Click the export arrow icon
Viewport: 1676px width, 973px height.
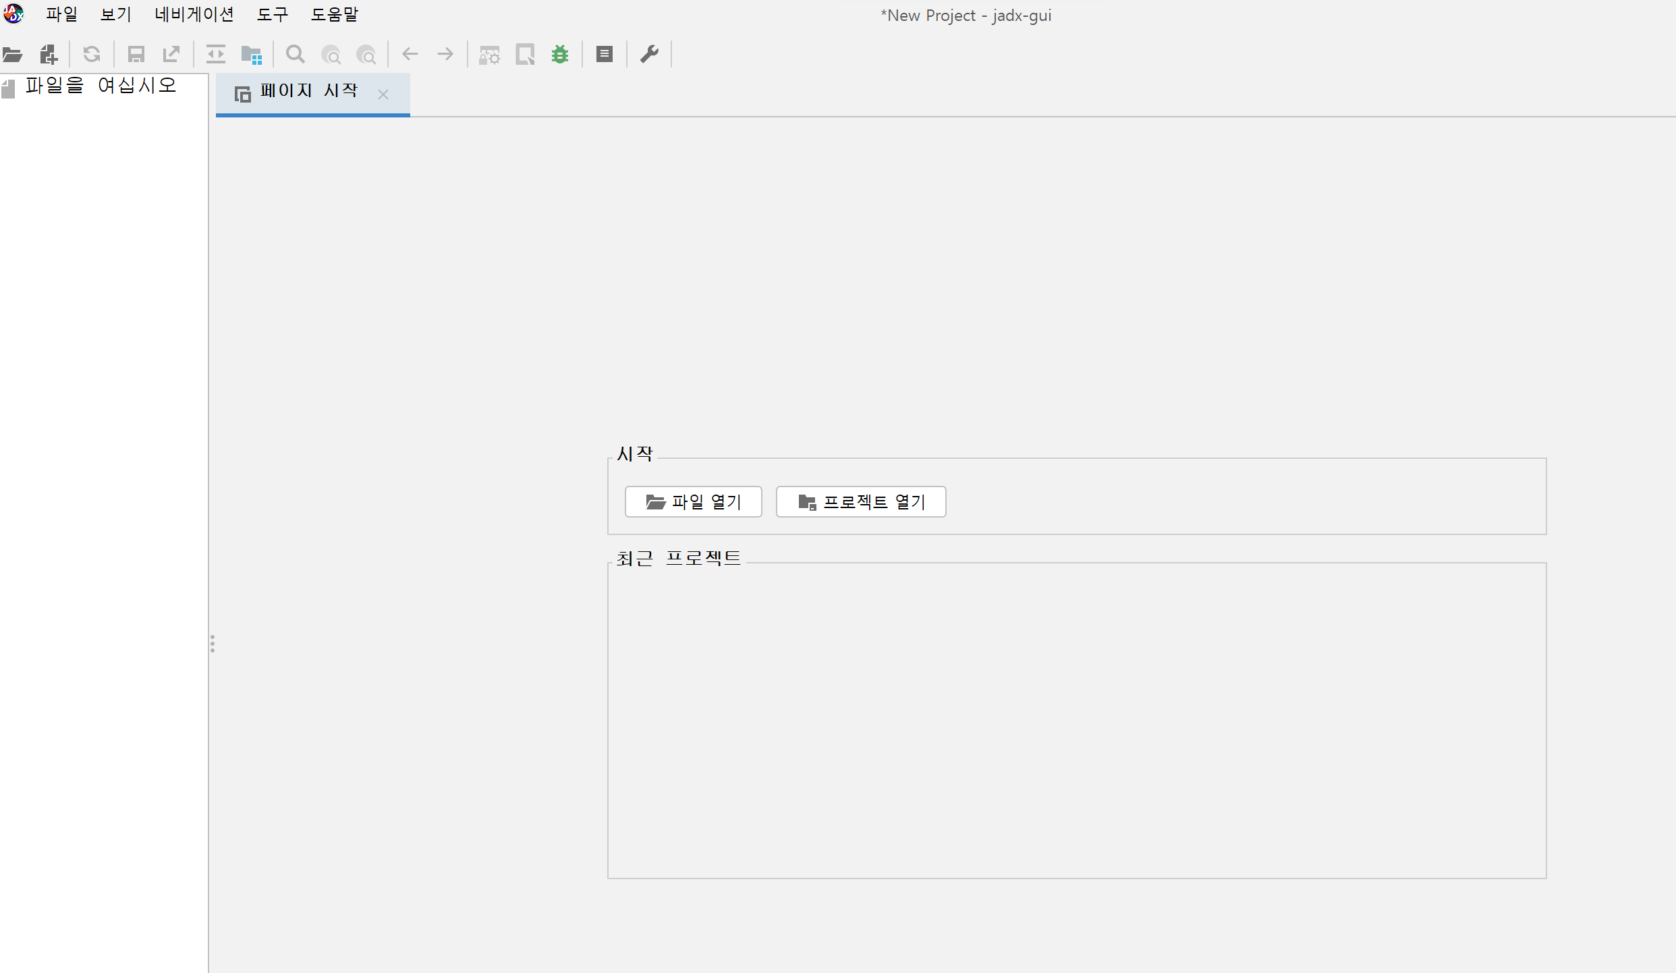171,54
